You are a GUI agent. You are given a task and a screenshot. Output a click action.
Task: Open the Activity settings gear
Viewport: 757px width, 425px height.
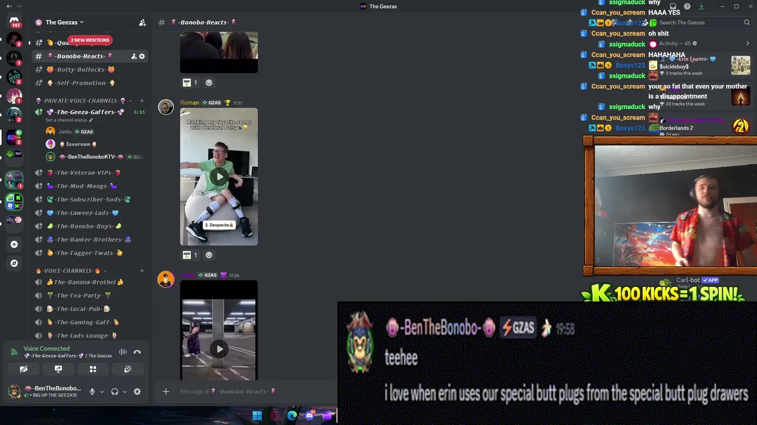(x=694, y=44)
